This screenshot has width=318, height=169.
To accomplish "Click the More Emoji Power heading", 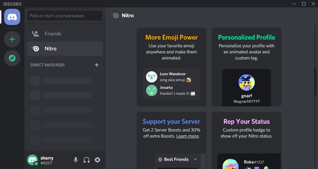I will point(171,37).
